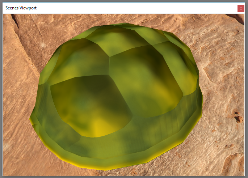Click the large front-left face of the green shell
Image resolution: width=248 pixels, height=178 pixels.
91,105
